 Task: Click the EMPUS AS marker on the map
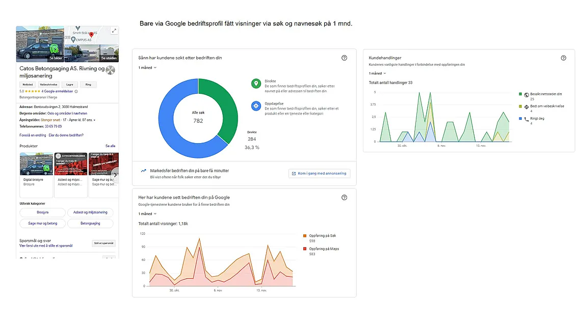[x=73, y=40]
